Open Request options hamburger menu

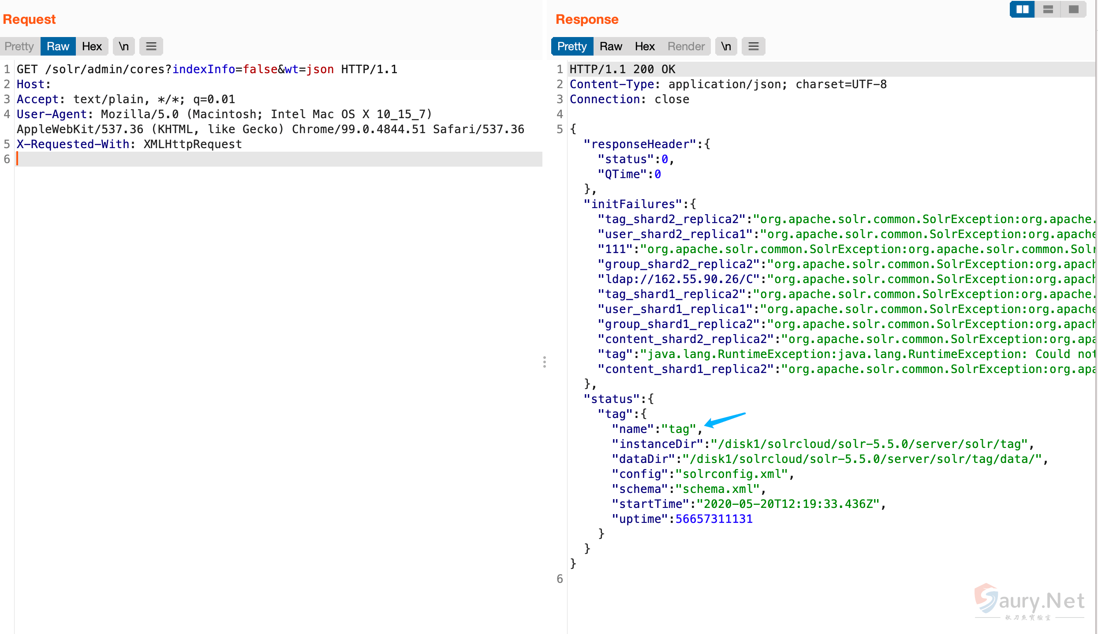pyautogui.click(x=151, y=46)
